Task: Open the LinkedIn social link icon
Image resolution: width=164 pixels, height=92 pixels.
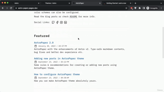Action: coord(66,22)
